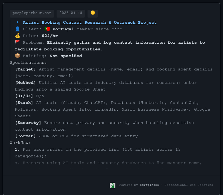
Task: Click the money bag price icon
Action: (18, 36)
